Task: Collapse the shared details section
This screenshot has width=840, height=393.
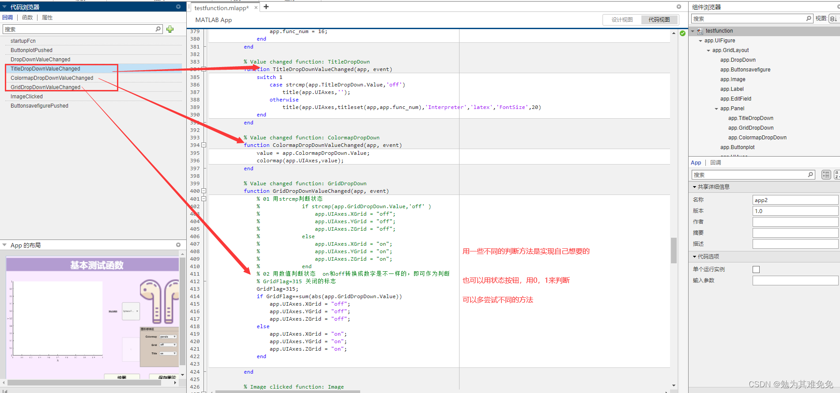Action: 694,187
